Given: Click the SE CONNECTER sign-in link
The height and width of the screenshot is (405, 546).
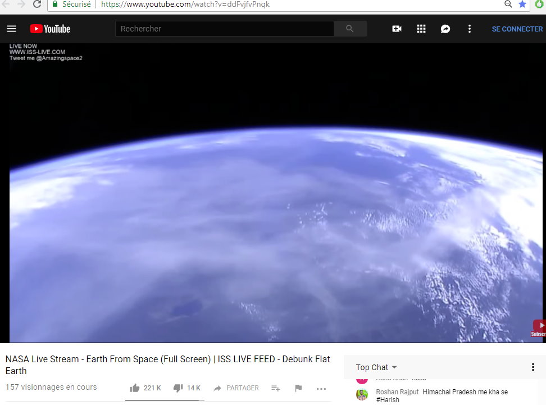Looking at the screenshot, I should click(x=517, y=29).
